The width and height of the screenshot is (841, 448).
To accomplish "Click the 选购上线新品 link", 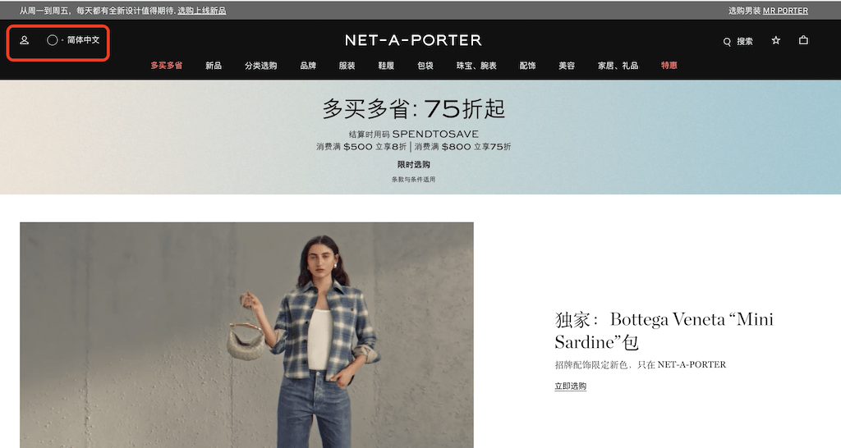I will (202, 11).
